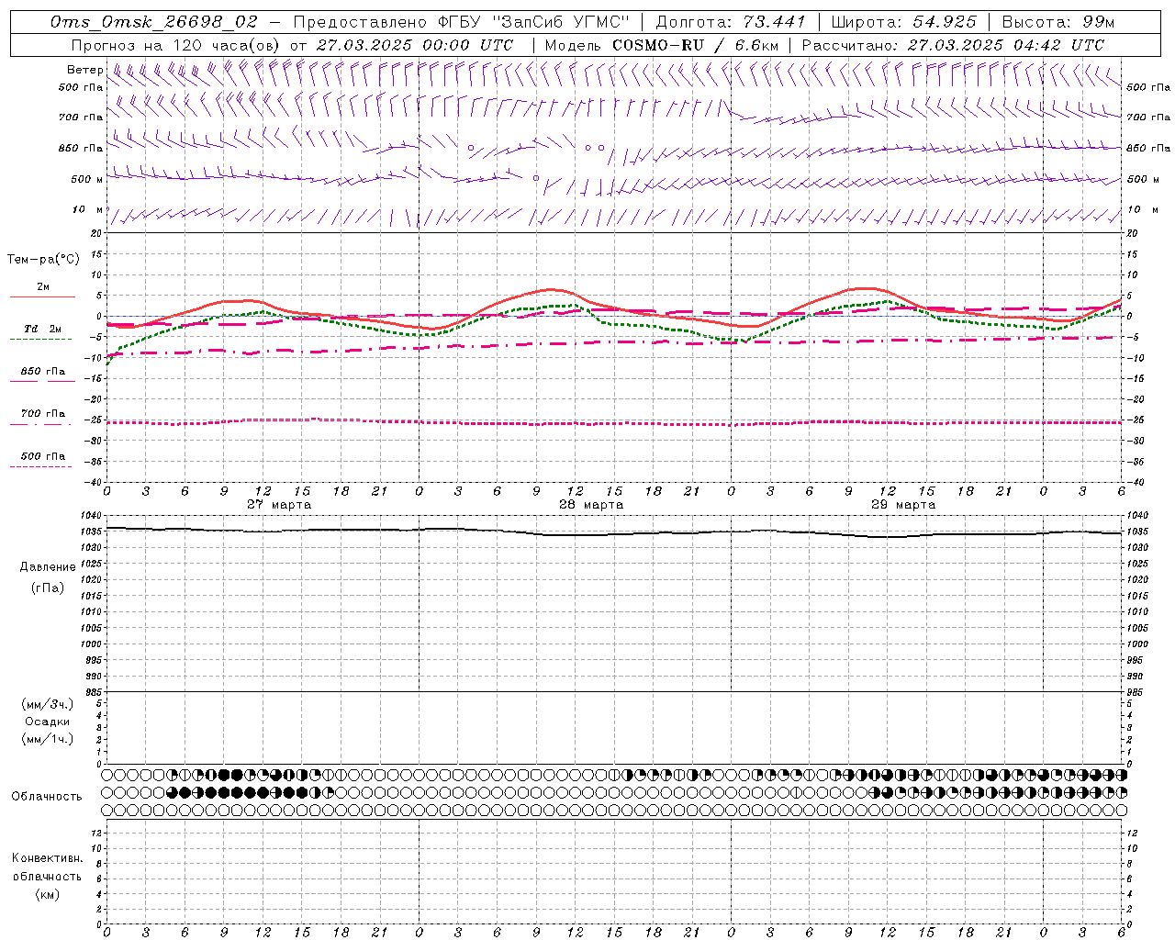Screen dimensions: 1175x940
Task: Click the 850 гПа wind level label on right
Action: tap(1148, 148)
